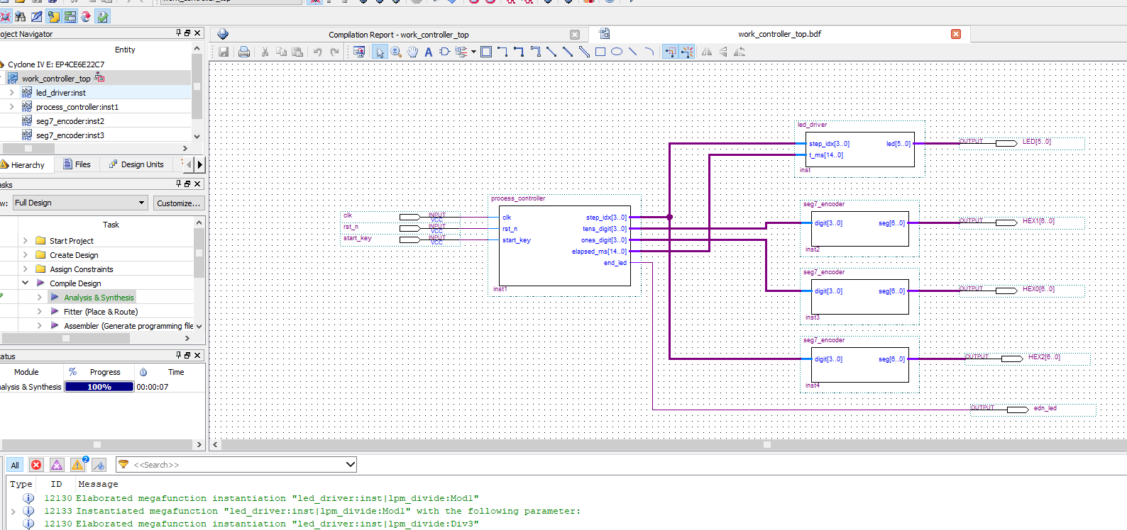Select the arrow Selection tool
The height and width of the screenshot is (530, 1127).
[380, 52]
